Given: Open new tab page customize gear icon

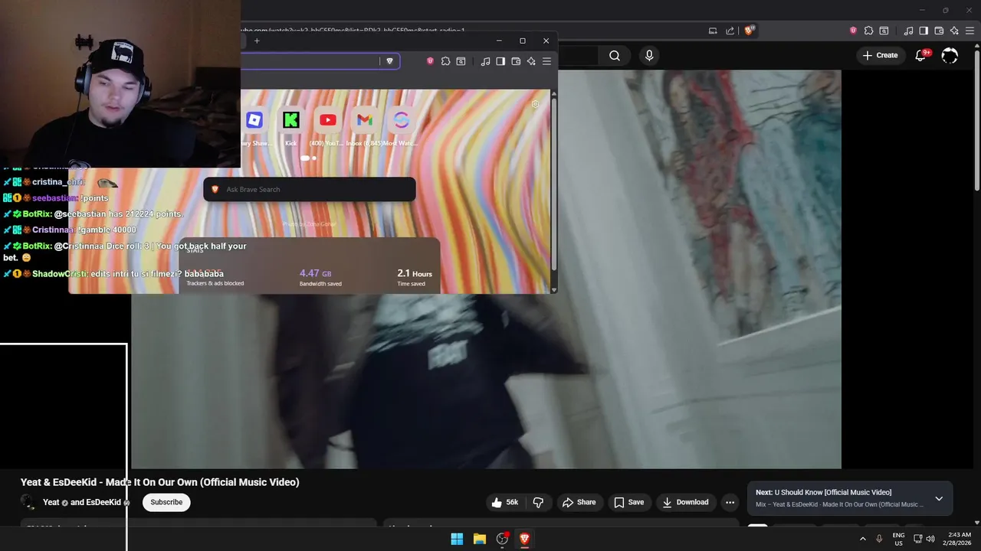Looking at the screenshot, I should click(535, 105).
